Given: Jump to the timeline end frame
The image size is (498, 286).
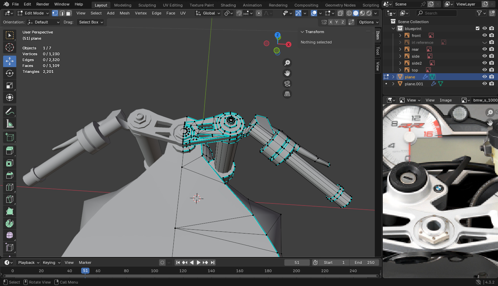Looking at the screenshot, I should coord(212,263).
